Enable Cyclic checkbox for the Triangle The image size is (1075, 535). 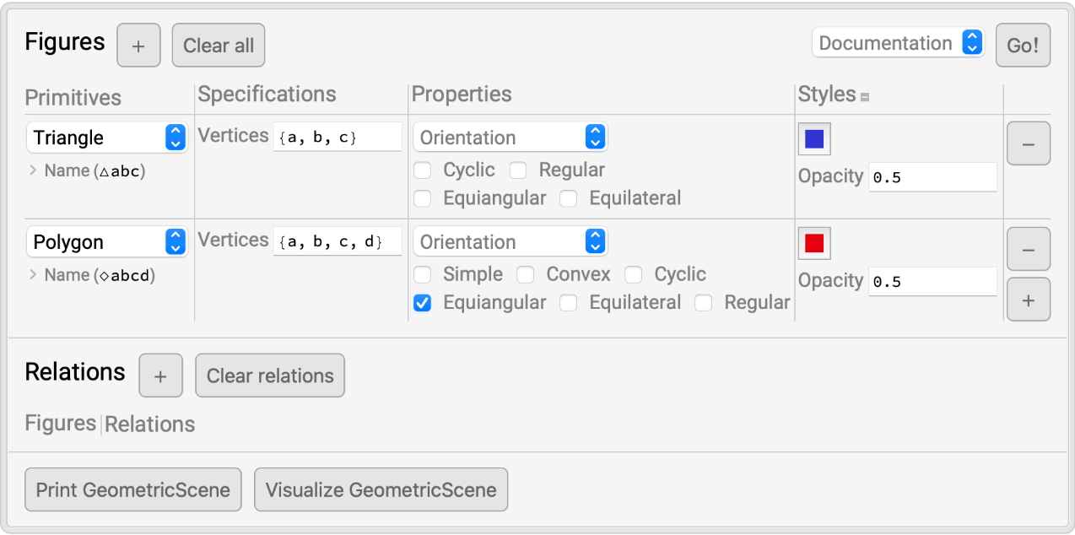423,170
